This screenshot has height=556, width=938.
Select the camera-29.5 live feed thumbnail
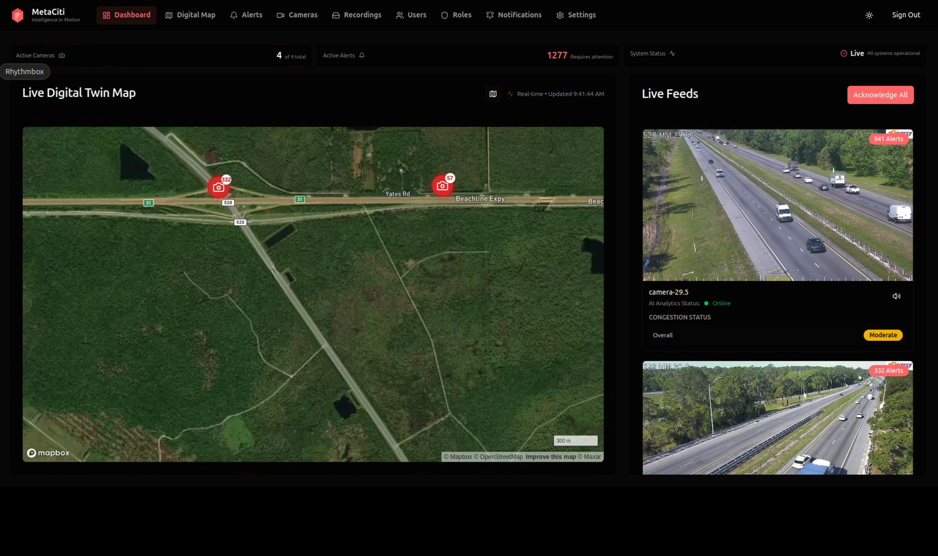click(778, 205)
